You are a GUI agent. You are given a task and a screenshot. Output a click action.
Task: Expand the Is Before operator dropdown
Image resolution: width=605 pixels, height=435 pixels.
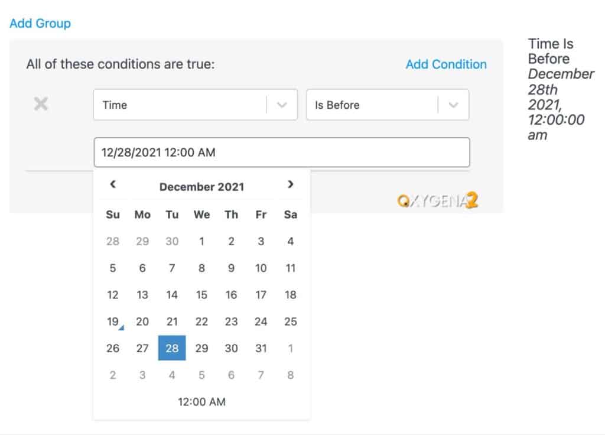tap(387, 105)
